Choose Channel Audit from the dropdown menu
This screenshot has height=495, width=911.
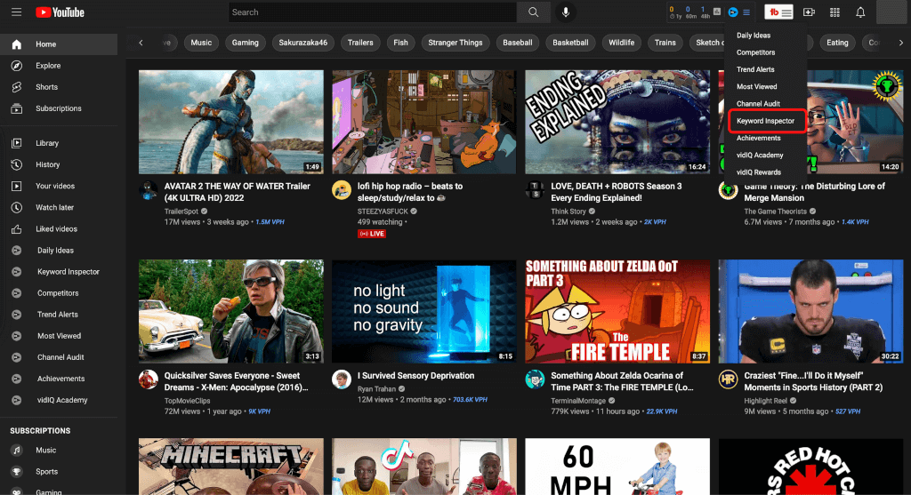[758, 104]
